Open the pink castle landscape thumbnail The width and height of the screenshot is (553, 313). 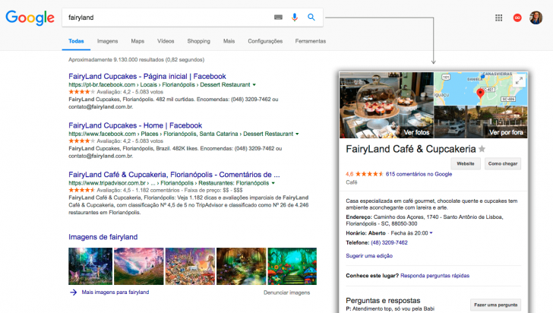138,266
